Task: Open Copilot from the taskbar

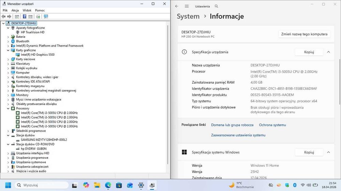Action: coord(86,185)
